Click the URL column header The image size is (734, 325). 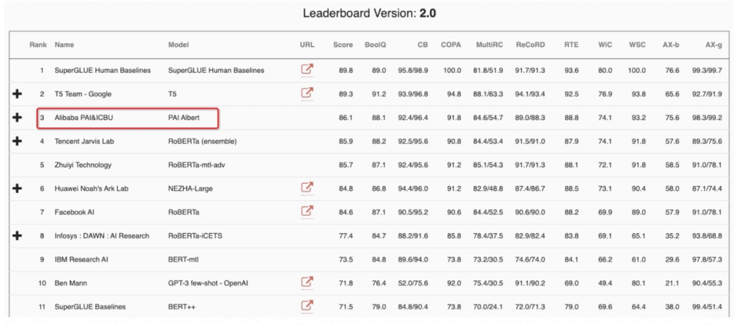[x=307, y=45]
